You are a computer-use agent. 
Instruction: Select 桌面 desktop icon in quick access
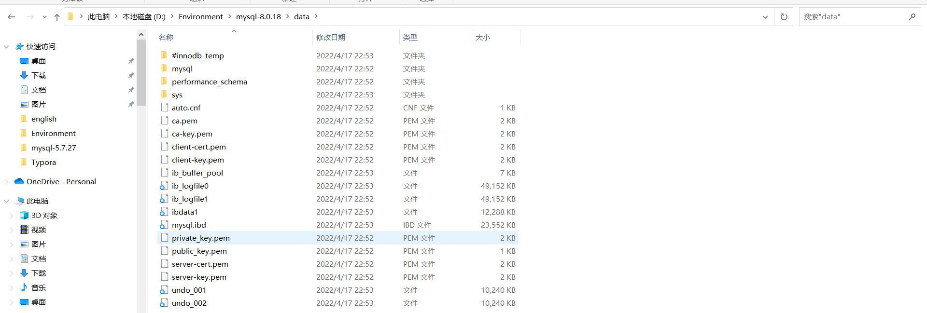tap(24, 61)
